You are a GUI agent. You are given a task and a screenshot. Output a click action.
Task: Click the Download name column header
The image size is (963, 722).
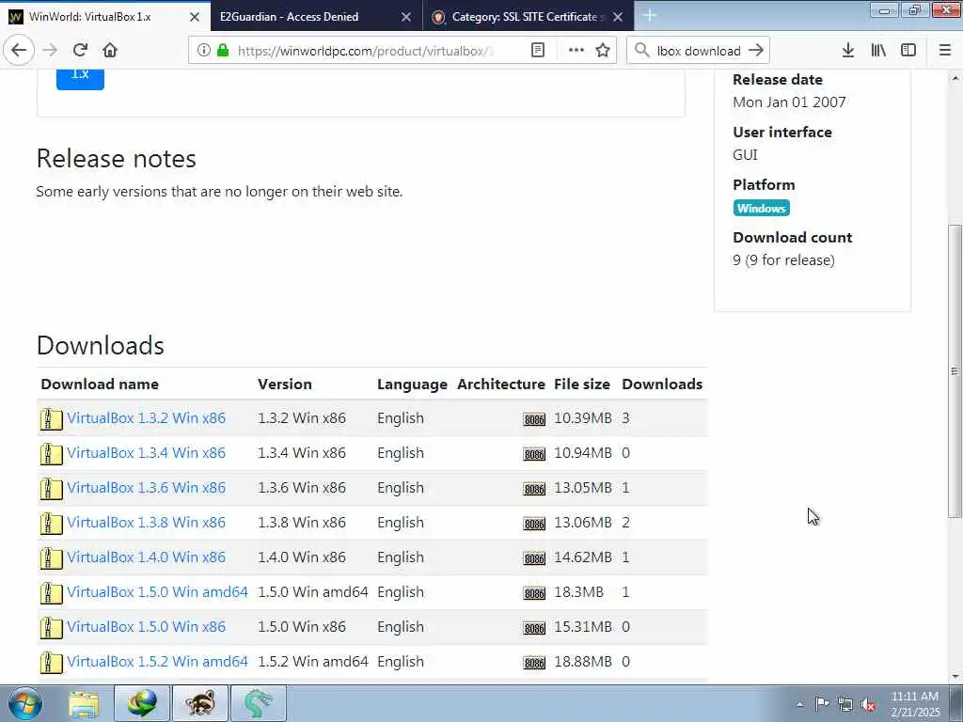pyautogui.click(x=100, y=385)
